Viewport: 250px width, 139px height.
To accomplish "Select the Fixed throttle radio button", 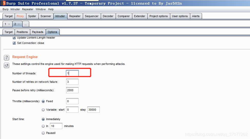I will (43, 101).
